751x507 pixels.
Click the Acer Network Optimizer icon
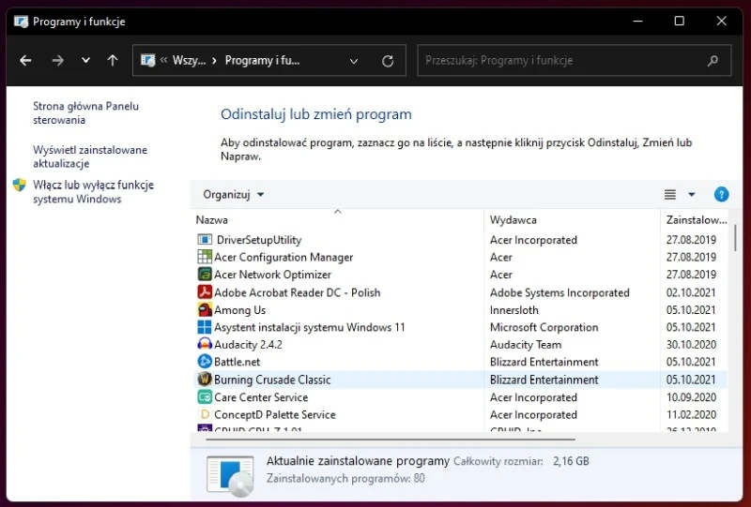[205, 275]
